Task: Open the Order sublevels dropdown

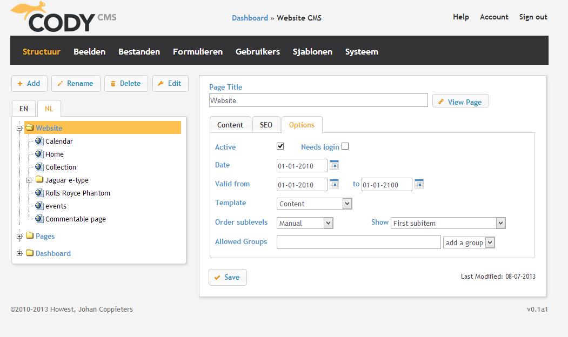Action: tap(305, 223)
